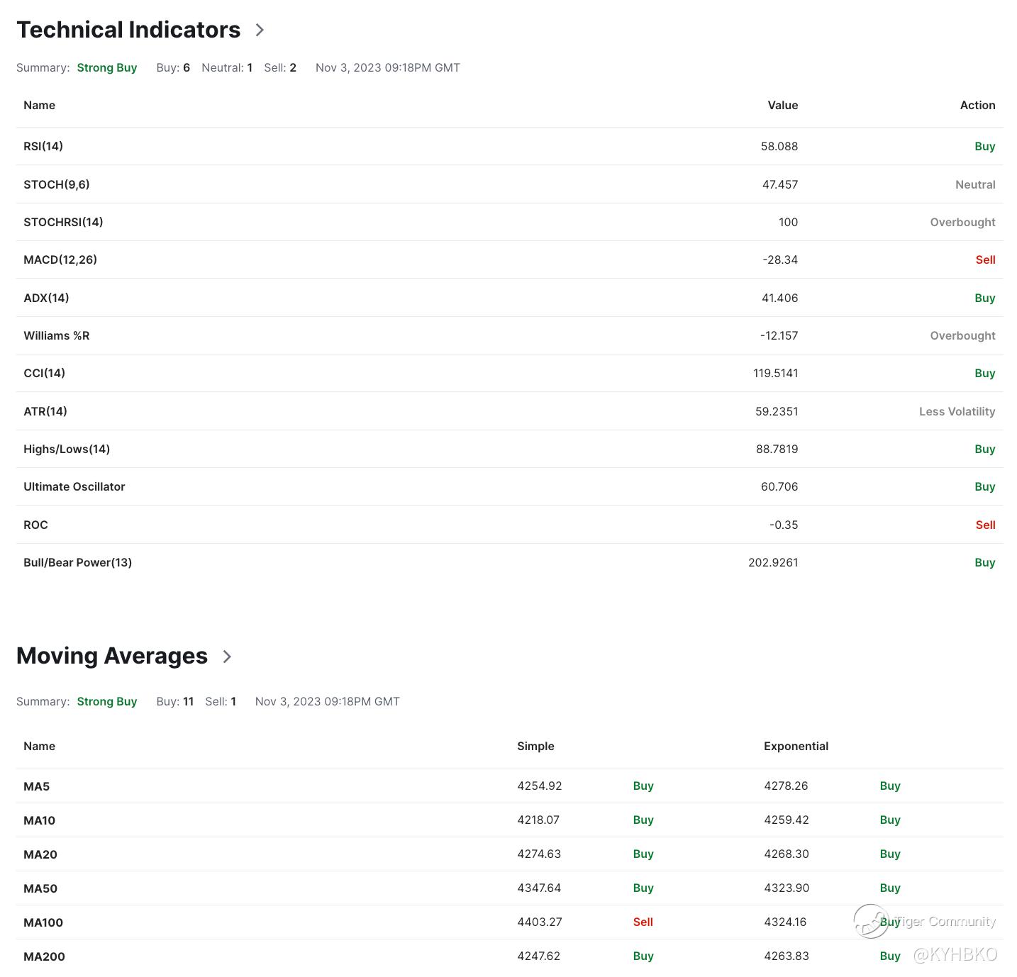Click the MACD Sell action label
This screenshot has width=1017, height=977.
985,259
